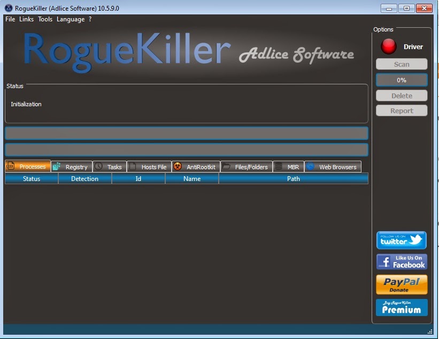Click the Initialization status text
Screen dimensions: 439x339
point(26,104)
